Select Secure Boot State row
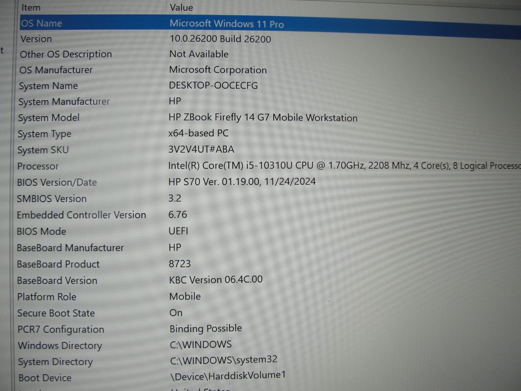Image resolution: width=521 pixels, height=391 pixels. point(56,313)
